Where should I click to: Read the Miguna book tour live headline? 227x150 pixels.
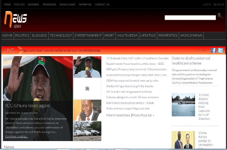60,50
